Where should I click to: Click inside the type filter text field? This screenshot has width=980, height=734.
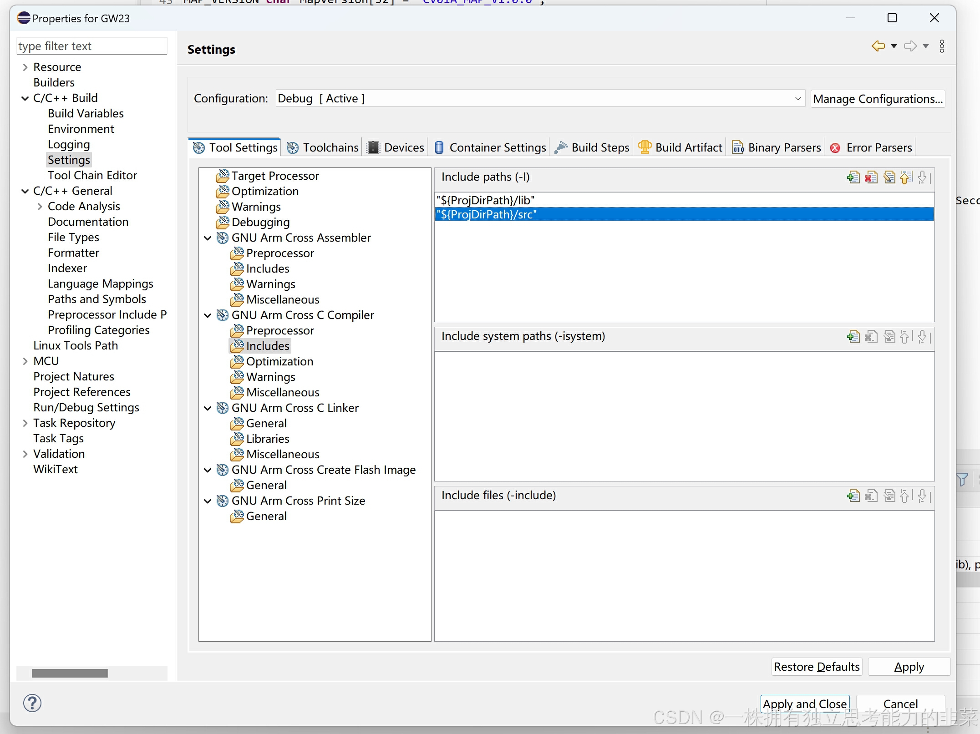click(x=91, y=46)
